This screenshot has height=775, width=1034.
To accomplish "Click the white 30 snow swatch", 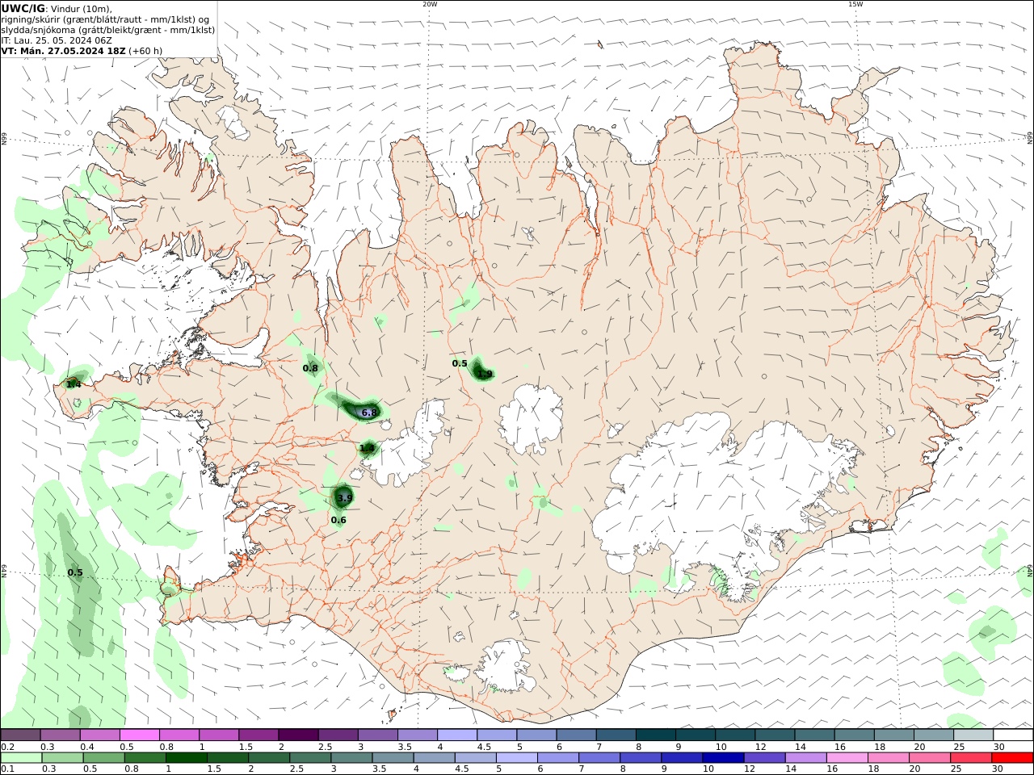I will (1012, 735).
